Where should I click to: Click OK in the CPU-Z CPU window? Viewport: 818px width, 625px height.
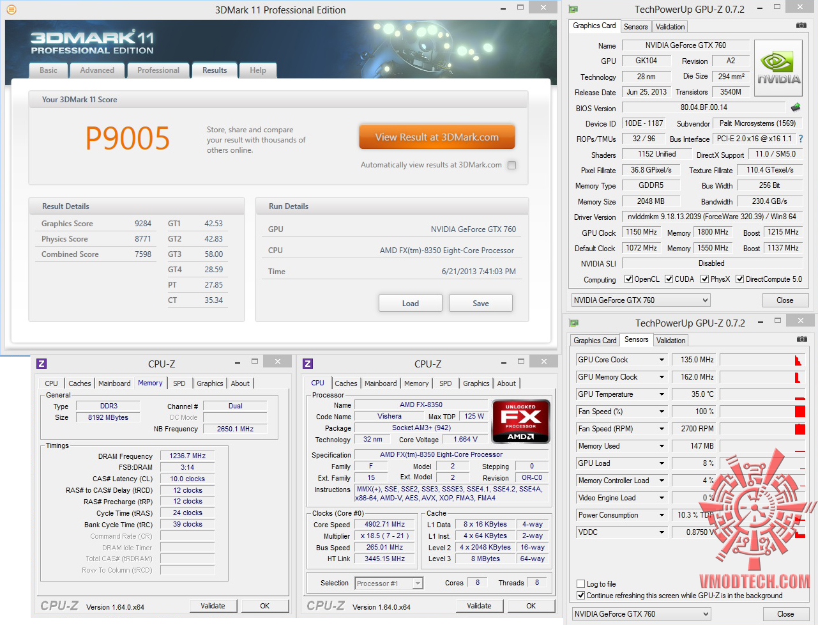coord(531,606)
